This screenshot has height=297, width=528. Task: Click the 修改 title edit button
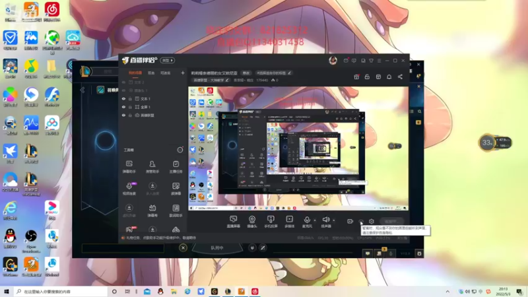click(246, 73)
